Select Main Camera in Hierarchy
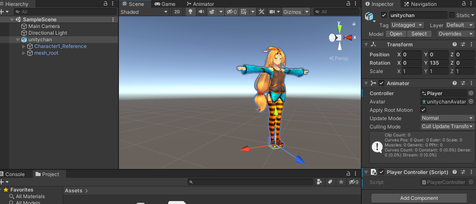 coord(44,26)
